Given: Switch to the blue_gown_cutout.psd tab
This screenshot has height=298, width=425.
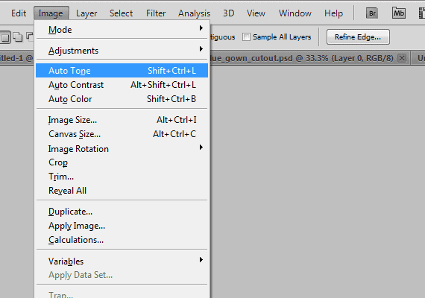Looking at the screenshot, I should coord(301,58).
